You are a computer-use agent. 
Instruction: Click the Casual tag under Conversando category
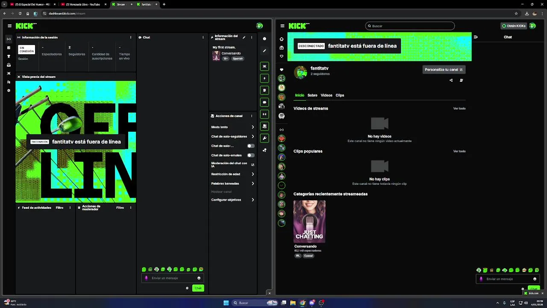point(308,256)
